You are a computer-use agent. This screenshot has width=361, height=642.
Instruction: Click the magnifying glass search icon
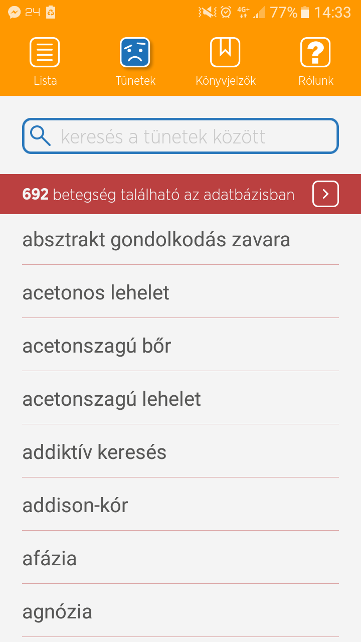[40, 135]
